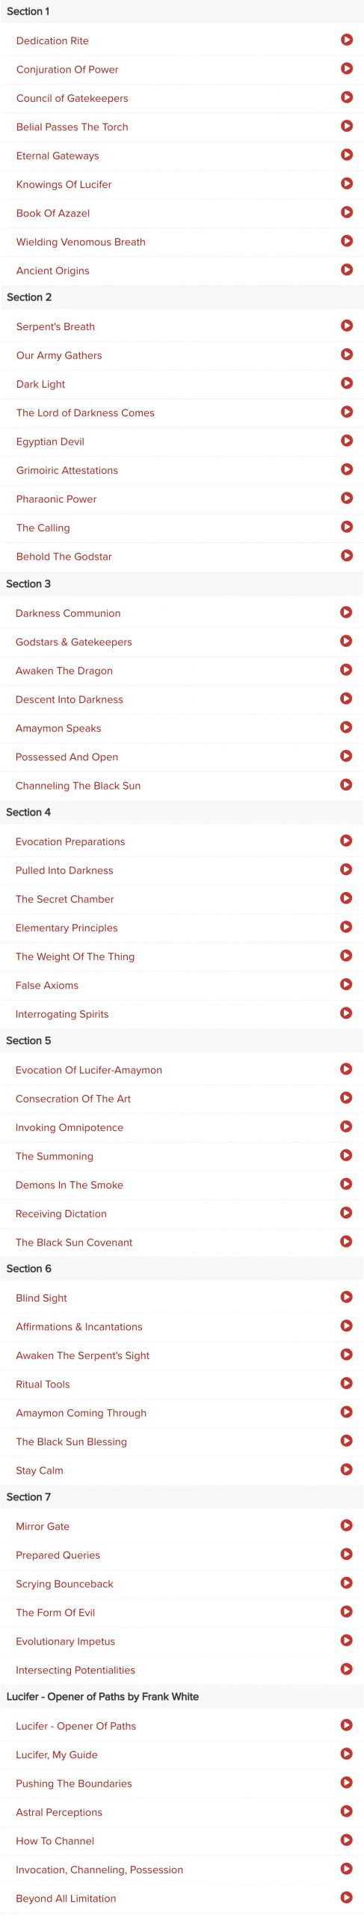Click play icon for False Axioms
The width and height of the screenshot is (364, 1916).
(x=346, y=984)
